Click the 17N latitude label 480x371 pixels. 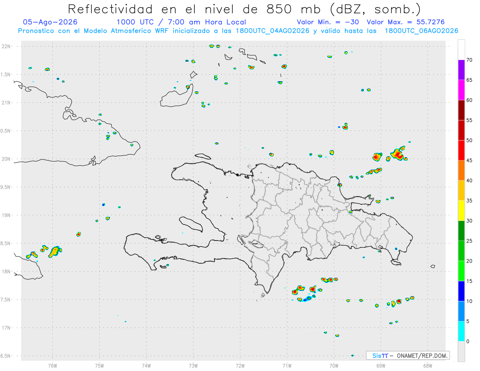tap(7, 327)
